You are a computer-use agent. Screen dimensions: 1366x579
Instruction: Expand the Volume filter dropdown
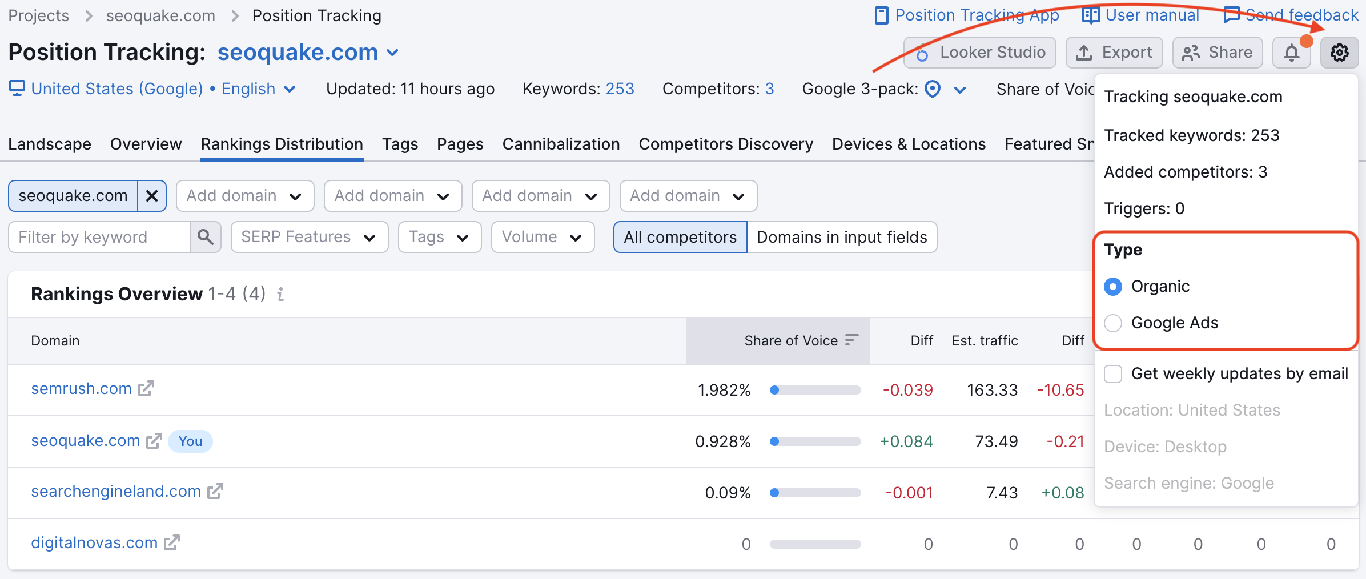[x=543, y=237]
